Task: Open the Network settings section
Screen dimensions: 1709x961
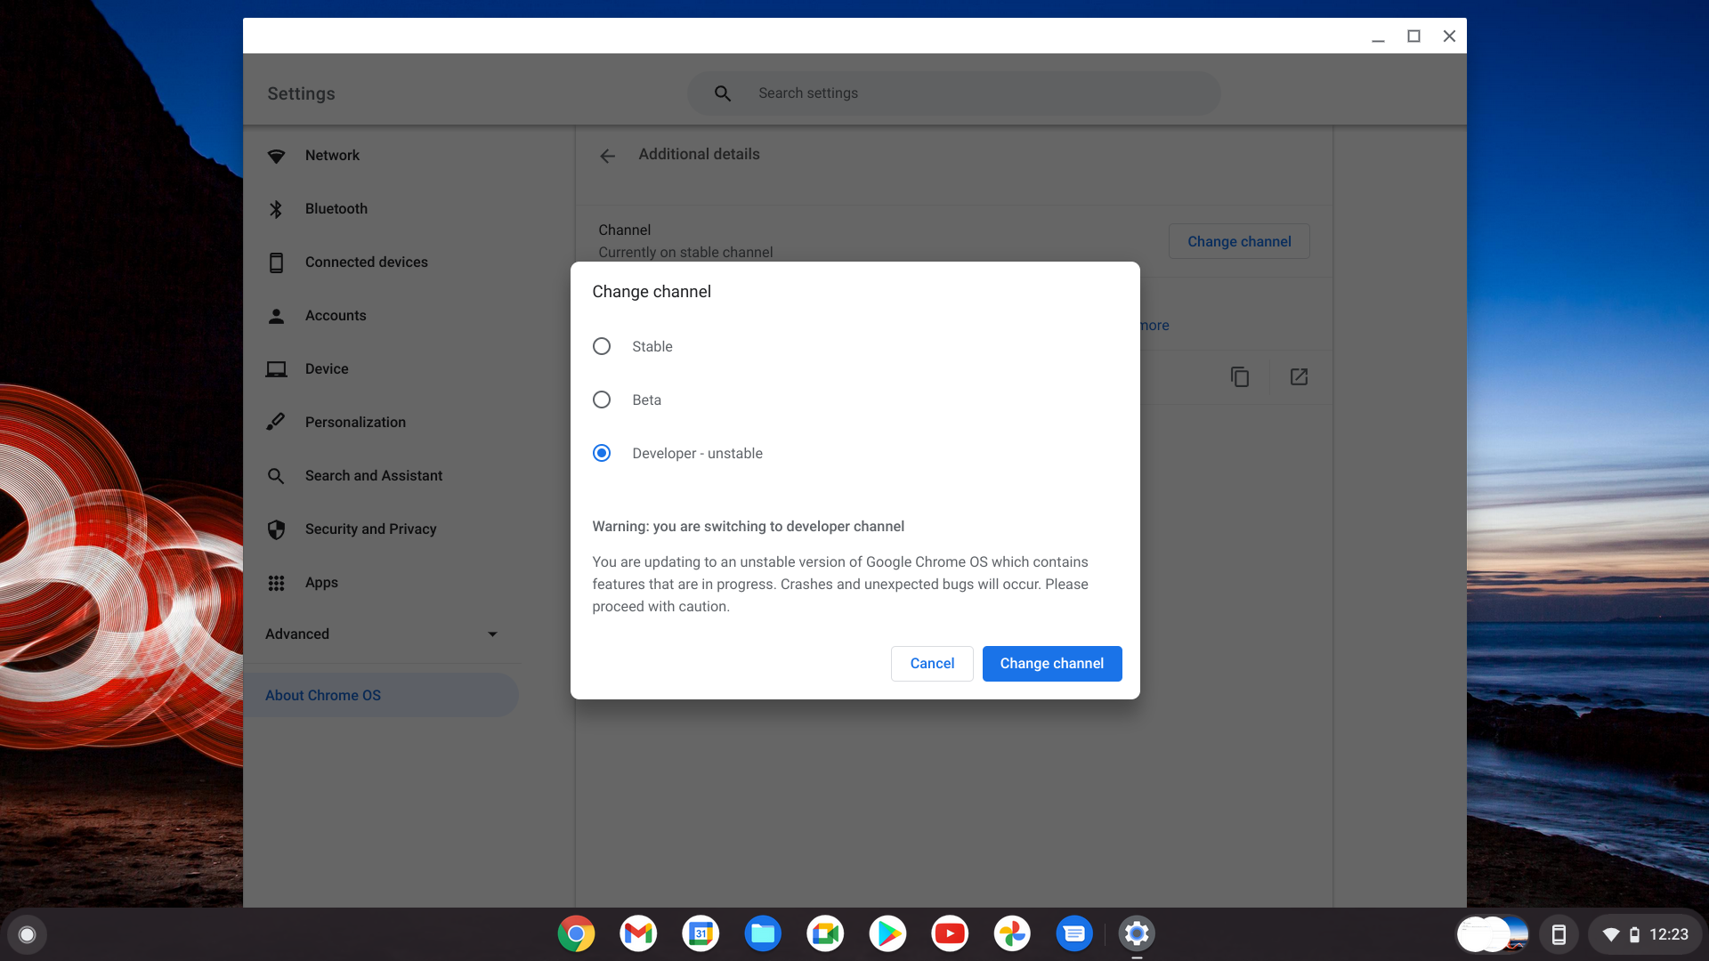Action: [332, 155]
